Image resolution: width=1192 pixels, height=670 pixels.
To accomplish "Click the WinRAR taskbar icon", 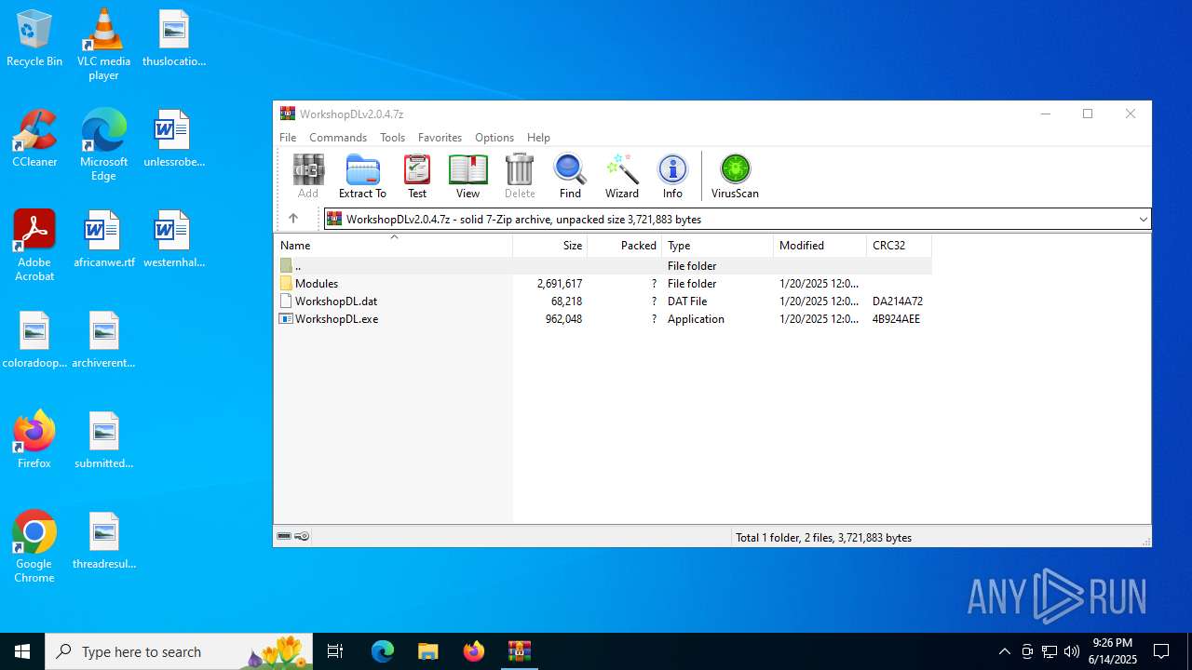I will click(x=520, y=651).
